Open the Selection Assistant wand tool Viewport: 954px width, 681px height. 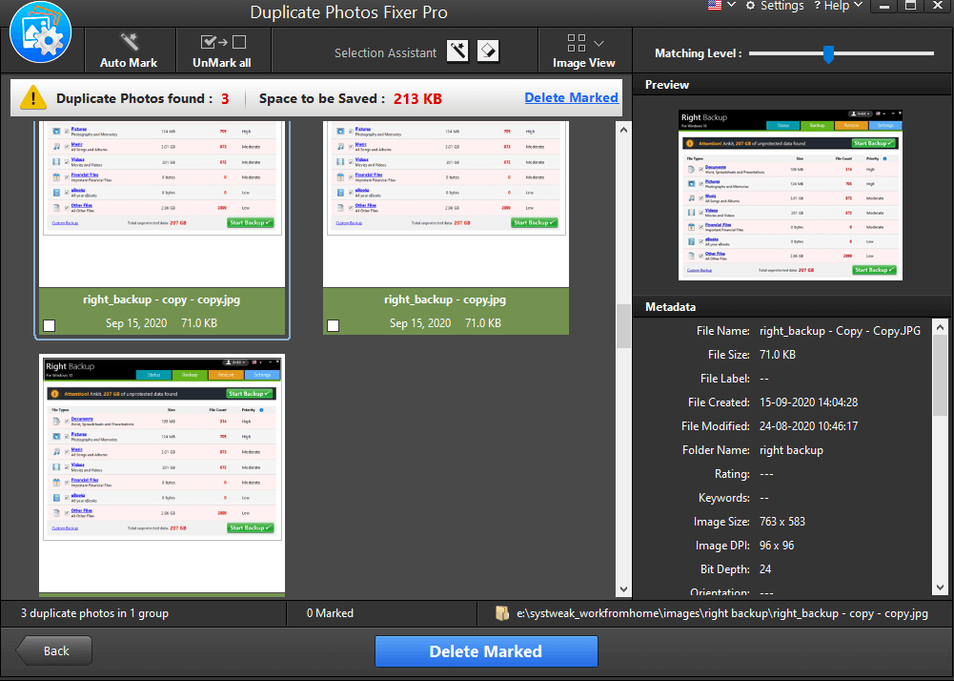[458, 52]
